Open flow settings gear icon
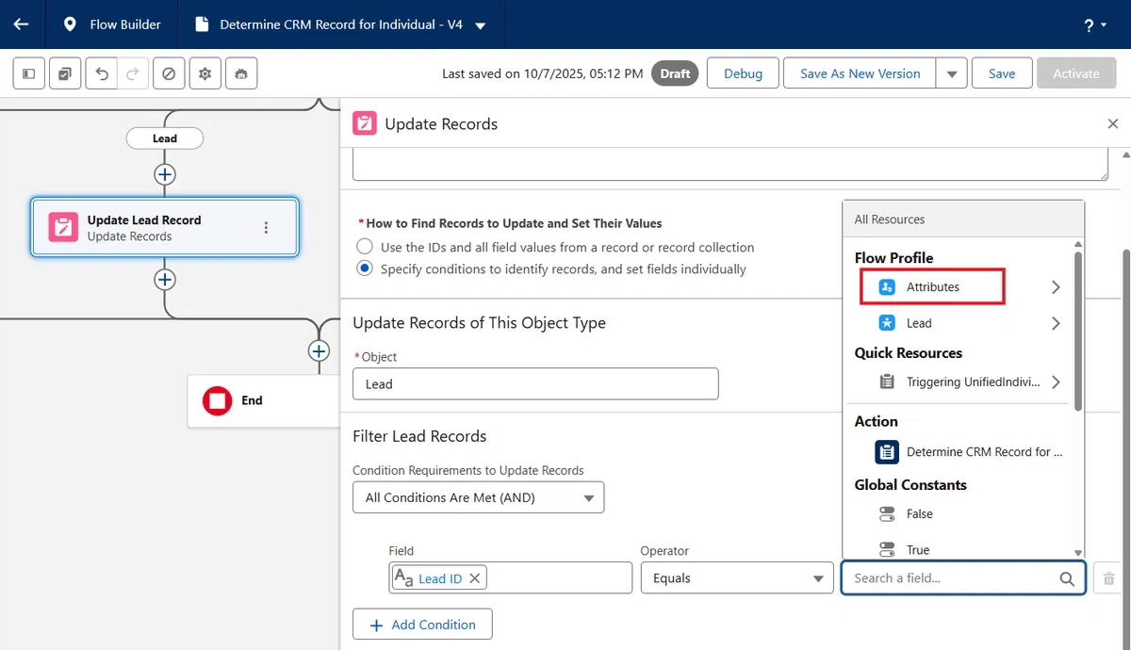Screen dimensions: 1131x650 point(205,73)
